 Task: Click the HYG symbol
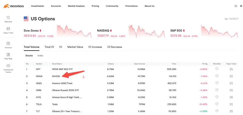pos(38,97)
